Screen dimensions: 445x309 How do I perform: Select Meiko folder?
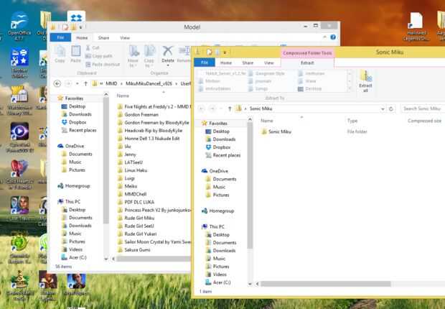[128, 186]
